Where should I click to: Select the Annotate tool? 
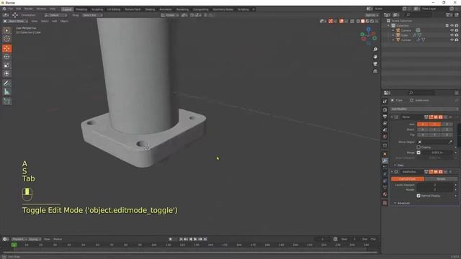point(6,83)
